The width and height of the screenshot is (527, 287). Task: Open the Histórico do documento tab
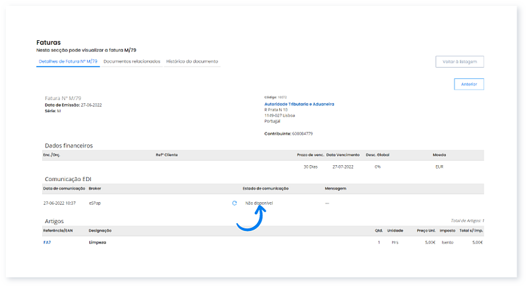[x=192, y=61]
